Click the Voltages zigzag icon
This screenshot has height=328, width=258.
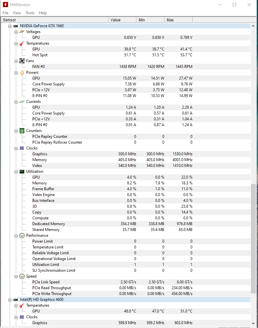point(22,32)
